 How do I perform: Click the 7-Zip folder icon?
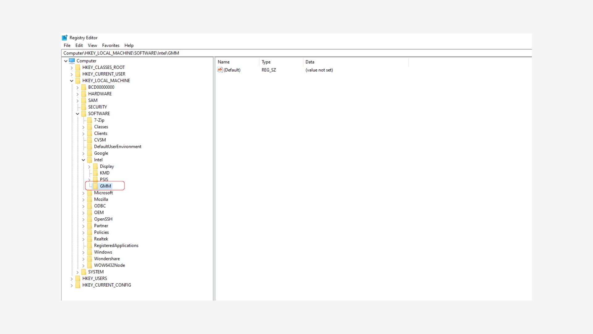pyautogui.click(x=90, y=120)
